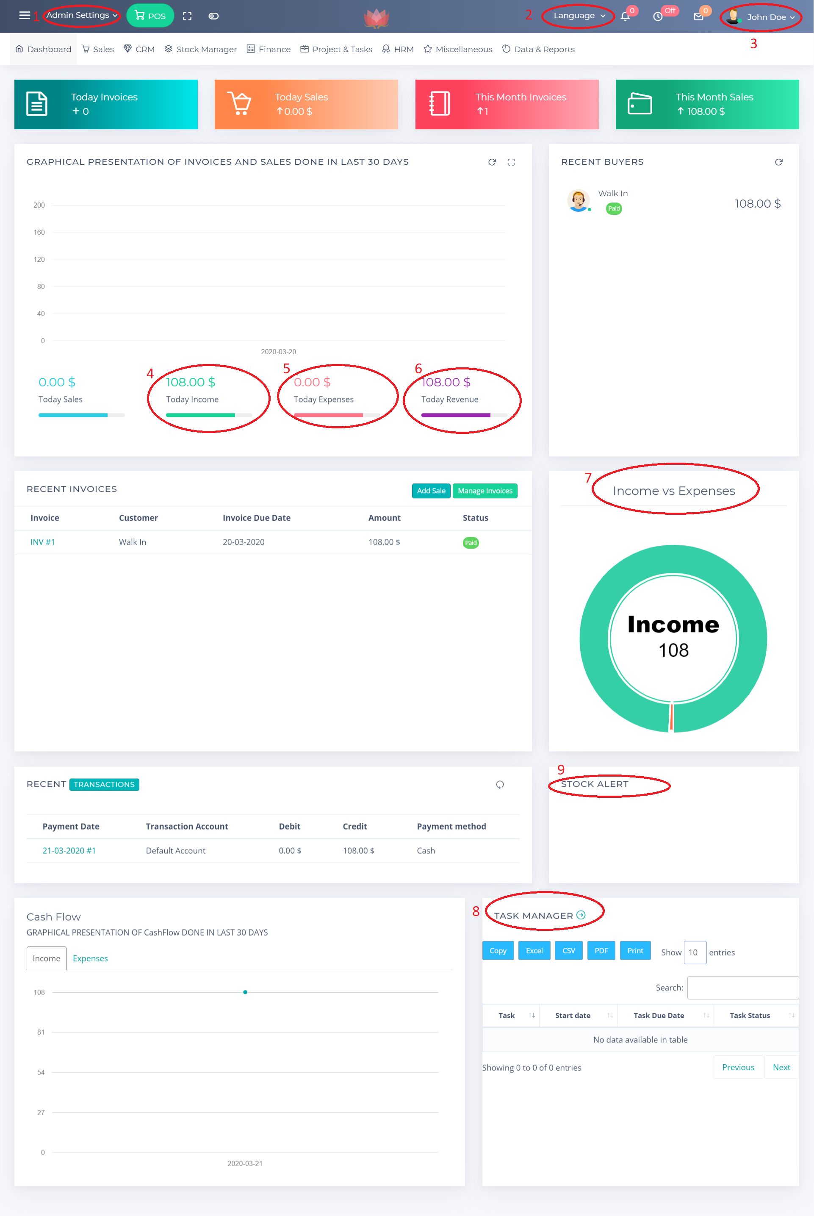
Task: Click the Task Manager search field
Action: point(742,988)
